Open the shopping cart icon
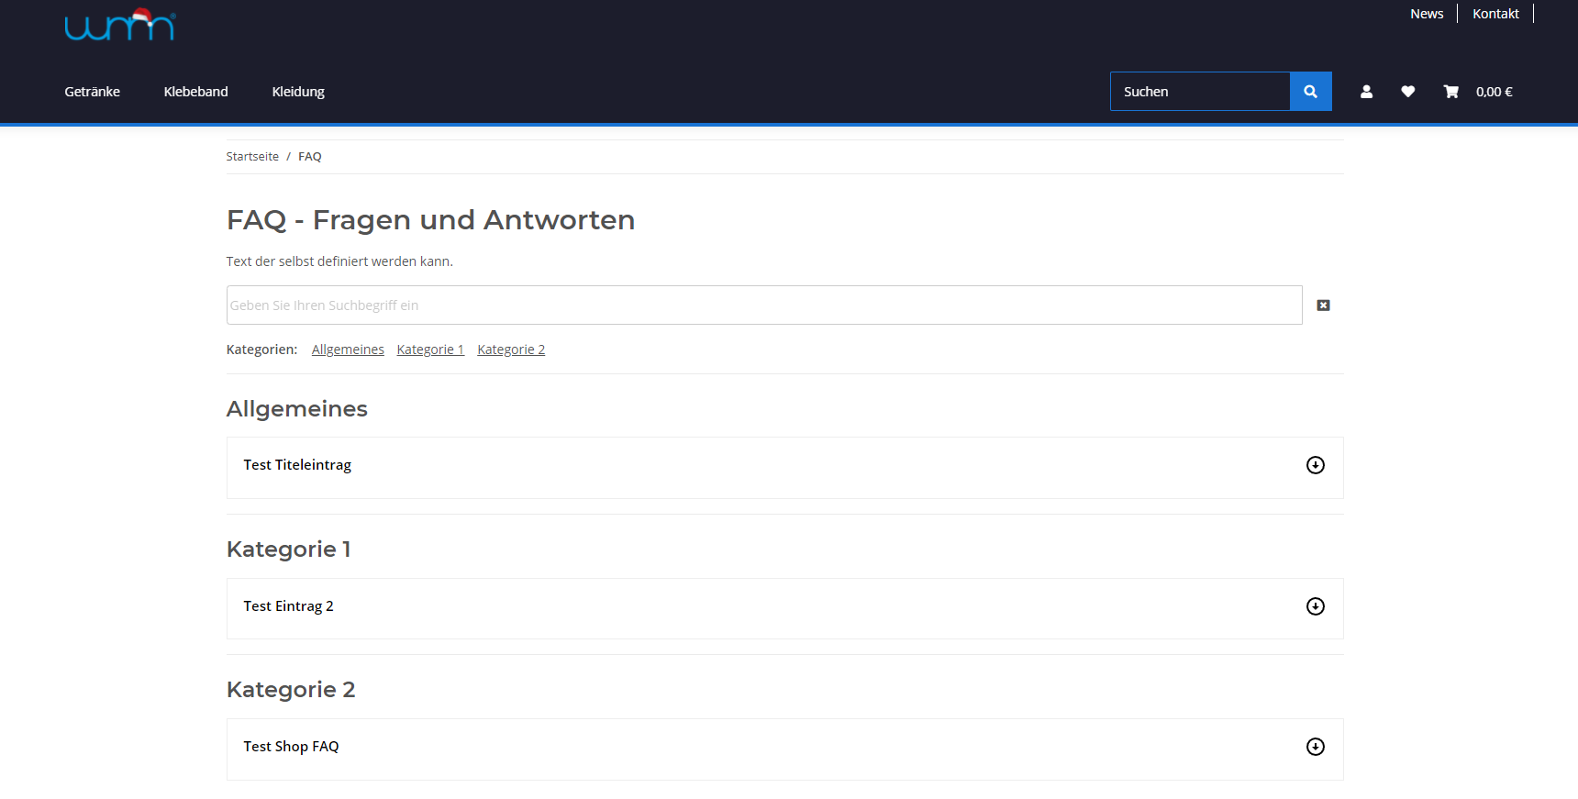This screenshot has height=799, width=1578. [x=1450, y=92]
